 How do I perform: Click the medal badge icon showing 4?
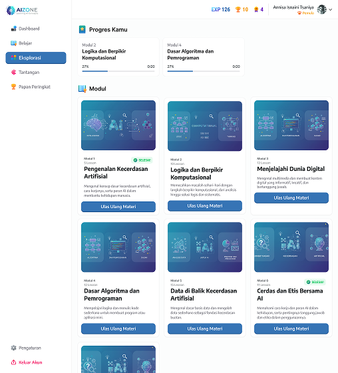[x=256, y=9]
